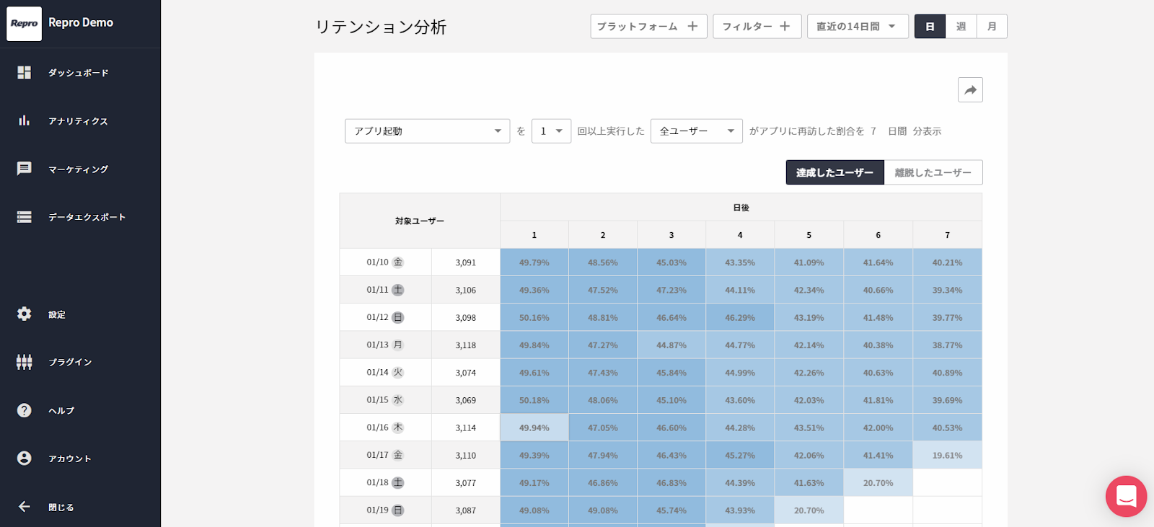
Task: Open the アナリティクス bar chart icon
Action: tap(25, 120)
